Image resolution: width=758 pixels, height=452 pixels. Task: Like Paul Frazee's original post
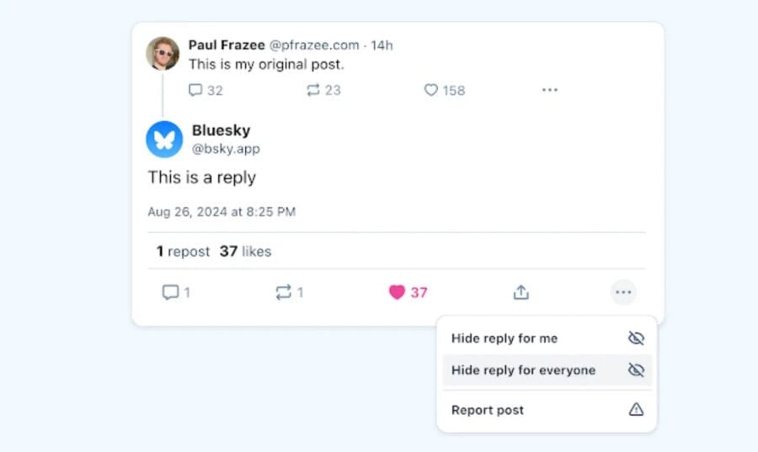pos(430,90)
